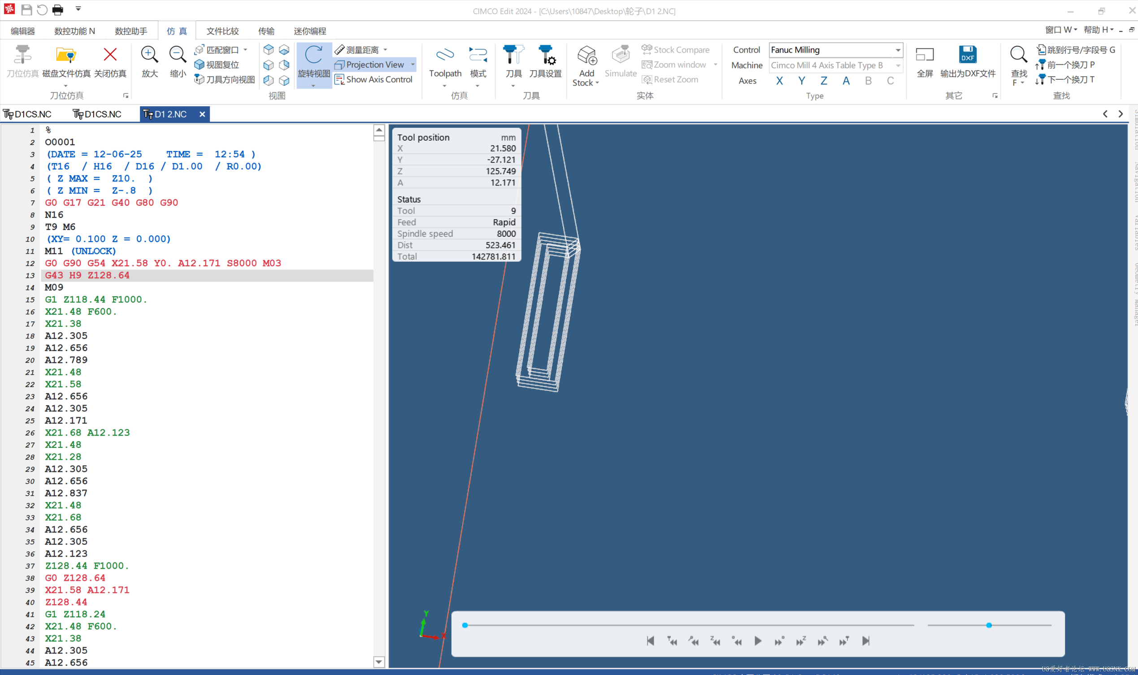Select code line G43 H9 Z128.64
The height and width of the screenshot is (675, 1138).
pos(207,275)
